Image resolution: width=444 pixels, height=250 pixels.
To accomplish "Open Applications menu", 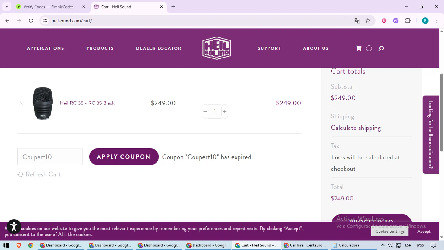I will pos(45,48).
